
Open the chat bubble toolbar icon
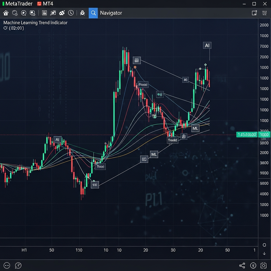pyautogui.click(x=33, y=13)
